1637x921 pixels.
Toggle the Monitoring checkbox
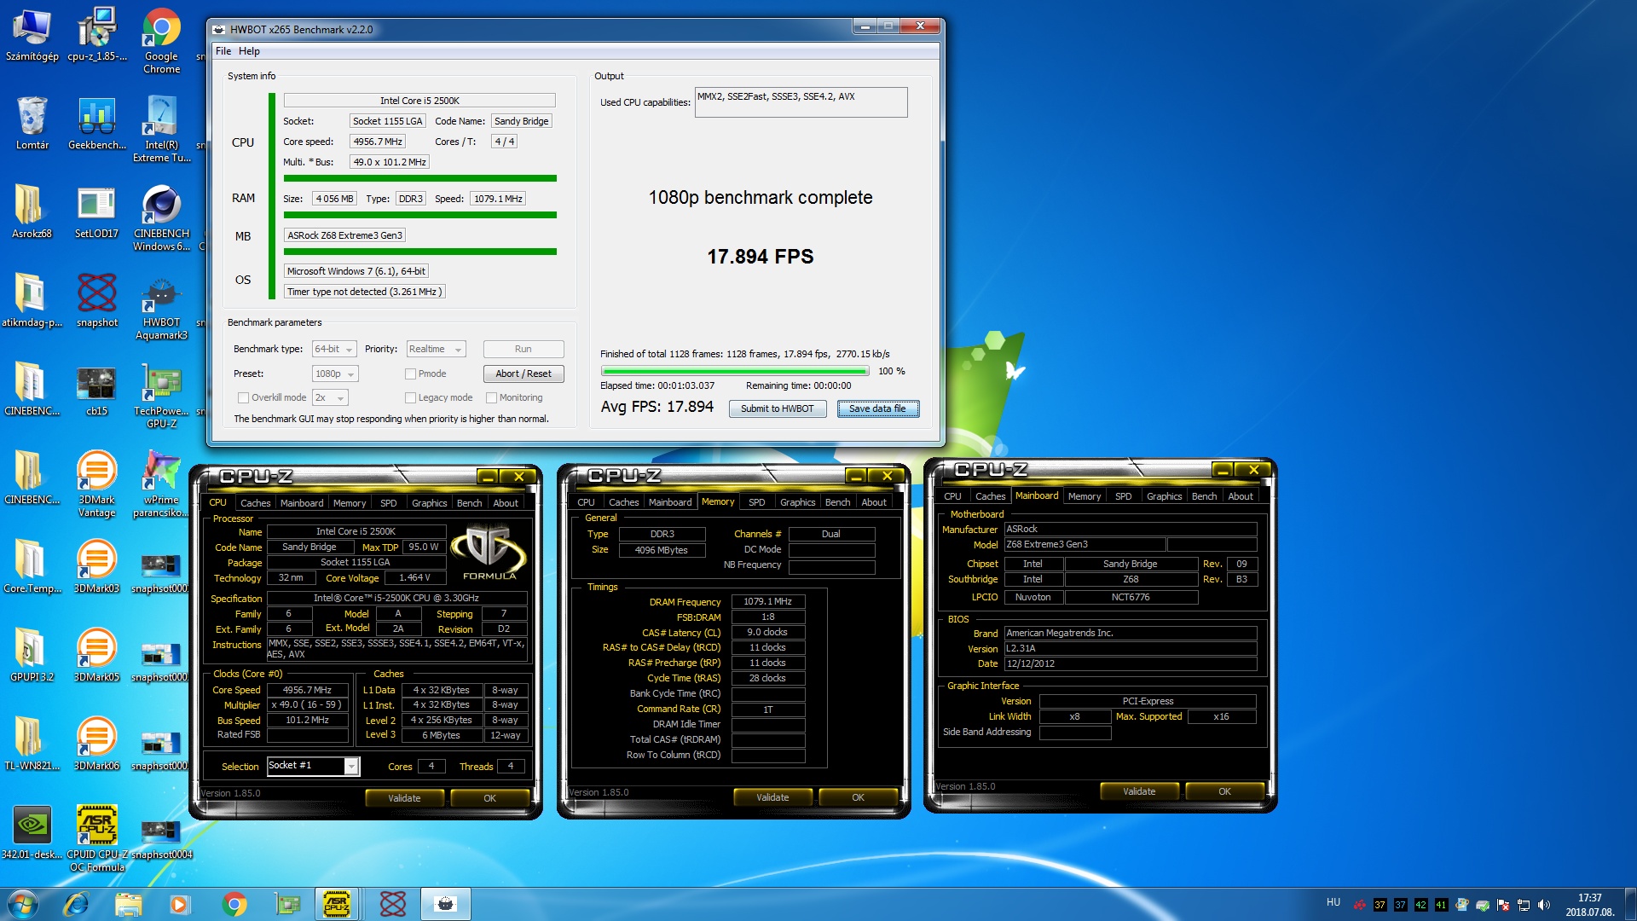[x=491, y=397]
